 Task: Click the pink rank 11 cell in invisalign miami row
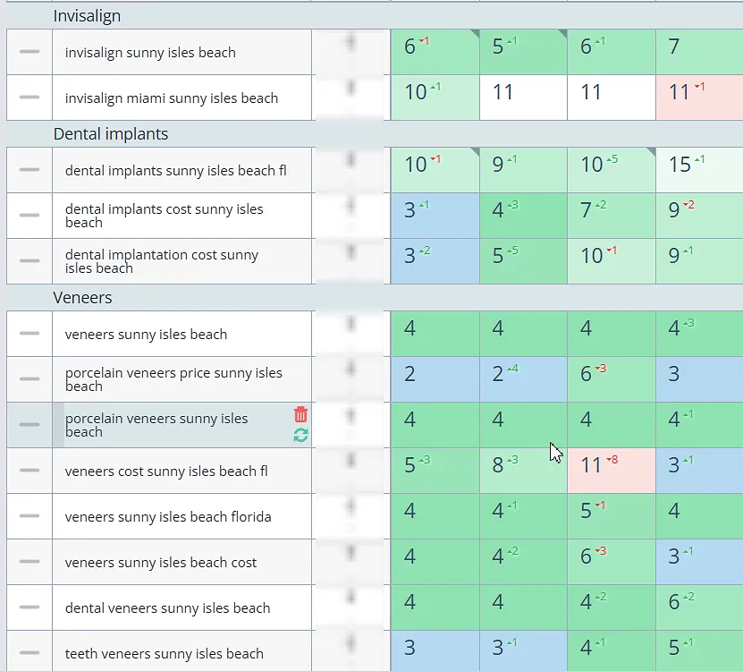pos(698,98)
